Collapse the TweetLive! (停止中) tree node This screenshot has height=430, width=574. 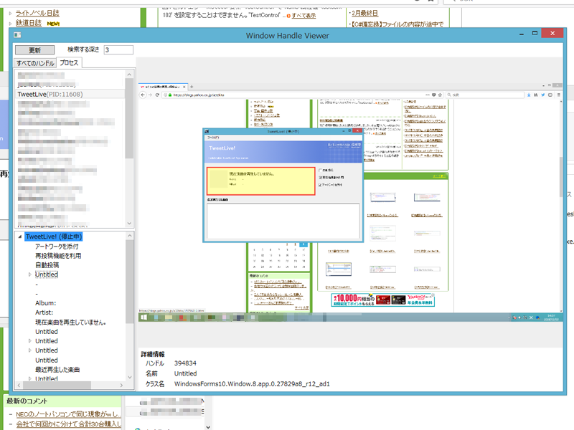(20, 237)
